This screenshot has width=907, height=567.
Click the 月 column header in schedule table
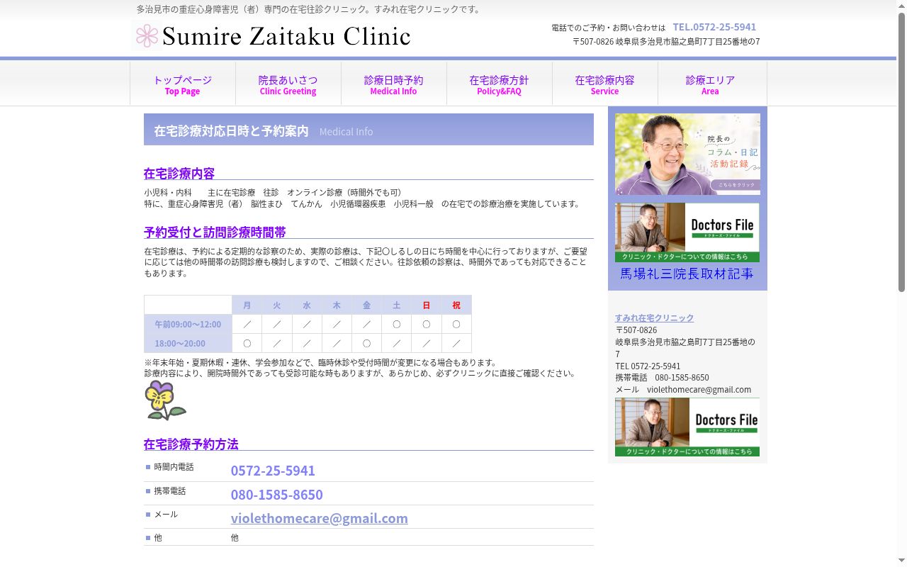[x=247, y=305]
